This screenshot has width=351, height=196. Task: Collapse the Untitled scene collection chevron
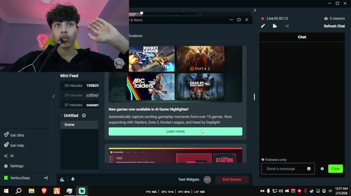[62, 115]
